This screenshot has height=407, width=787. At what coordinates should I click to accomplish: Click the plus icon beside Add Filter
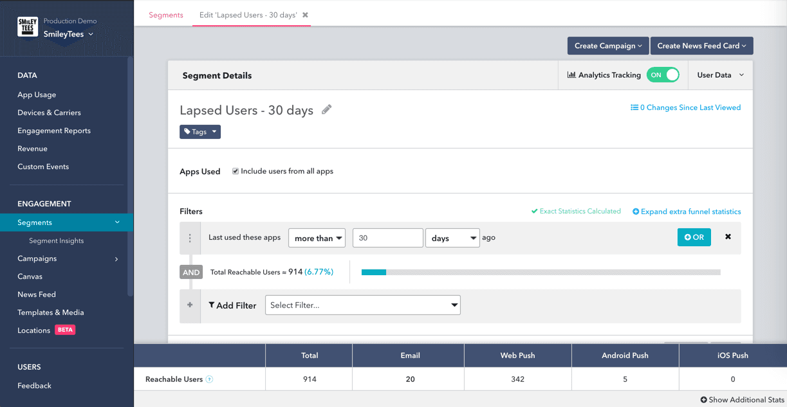click(190, 305)
